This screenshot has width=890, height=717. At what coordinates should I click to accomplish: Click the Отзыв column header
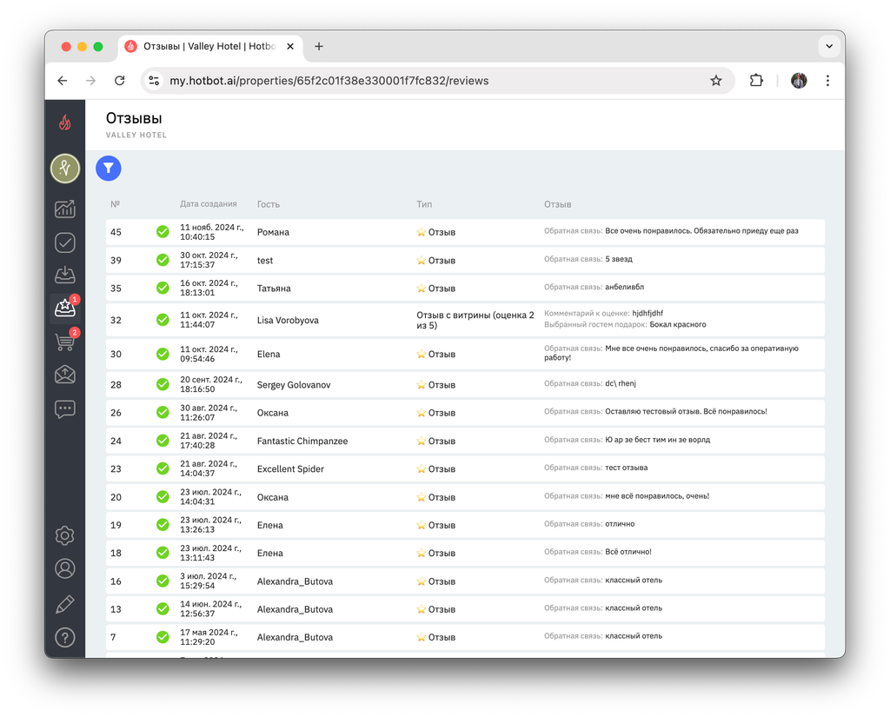(557, 204)
